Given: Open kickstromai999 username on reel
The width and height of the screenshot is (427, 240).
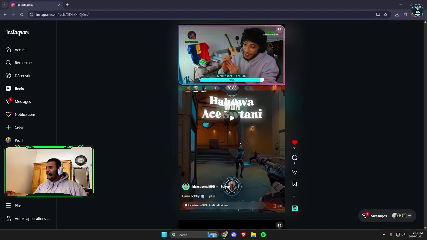Looking at the screenshot, I should pos(203,187).
